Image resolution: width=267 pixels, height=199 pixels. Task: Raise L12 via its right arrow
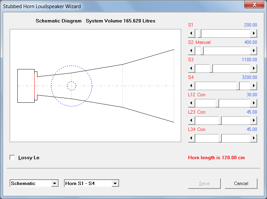pos(253,103)
